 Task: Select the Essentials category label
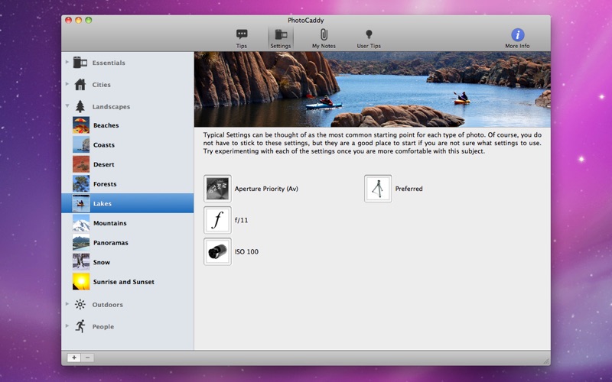(109, 63)
